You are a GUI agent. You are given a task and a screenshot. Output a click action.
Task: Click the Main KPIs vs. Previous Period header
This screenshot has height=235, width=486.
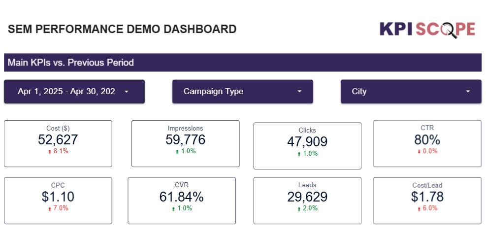point(242,63)
